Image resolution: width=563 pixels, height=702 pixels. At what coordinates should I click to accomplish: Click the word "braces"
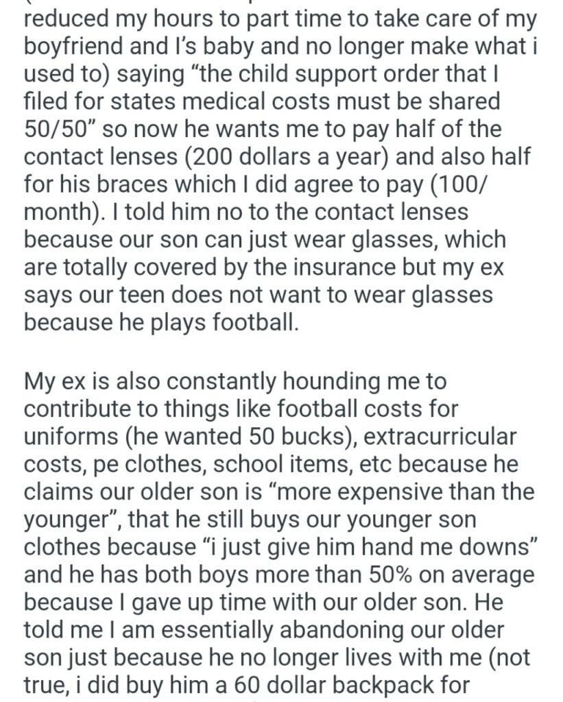click(x=163, y=185)
